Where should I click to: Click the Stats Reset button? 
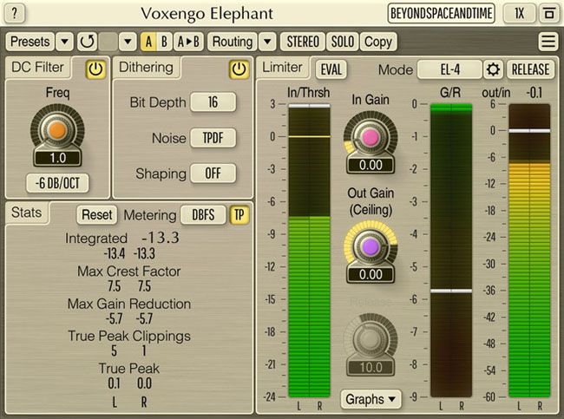point(97,215)
